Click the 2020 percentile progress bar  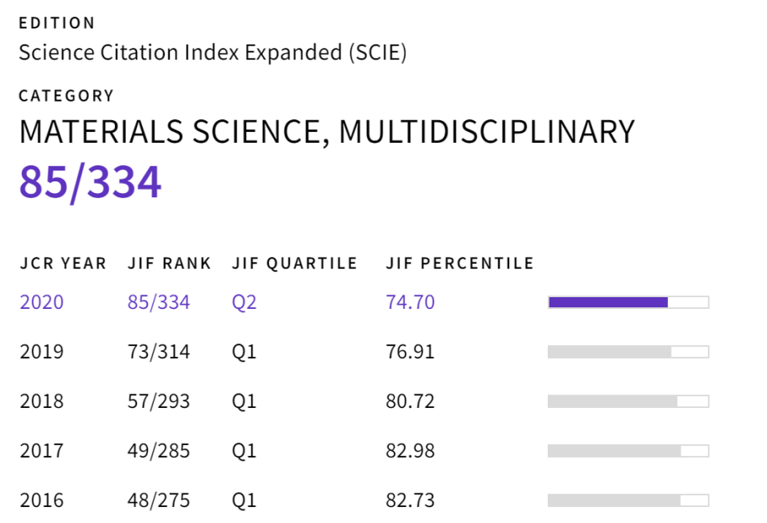pos(628,302)
